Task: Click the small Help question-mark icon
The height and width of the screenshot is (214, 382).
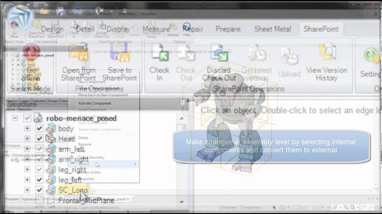Action: pyautogui.click(x=187, y=27)
